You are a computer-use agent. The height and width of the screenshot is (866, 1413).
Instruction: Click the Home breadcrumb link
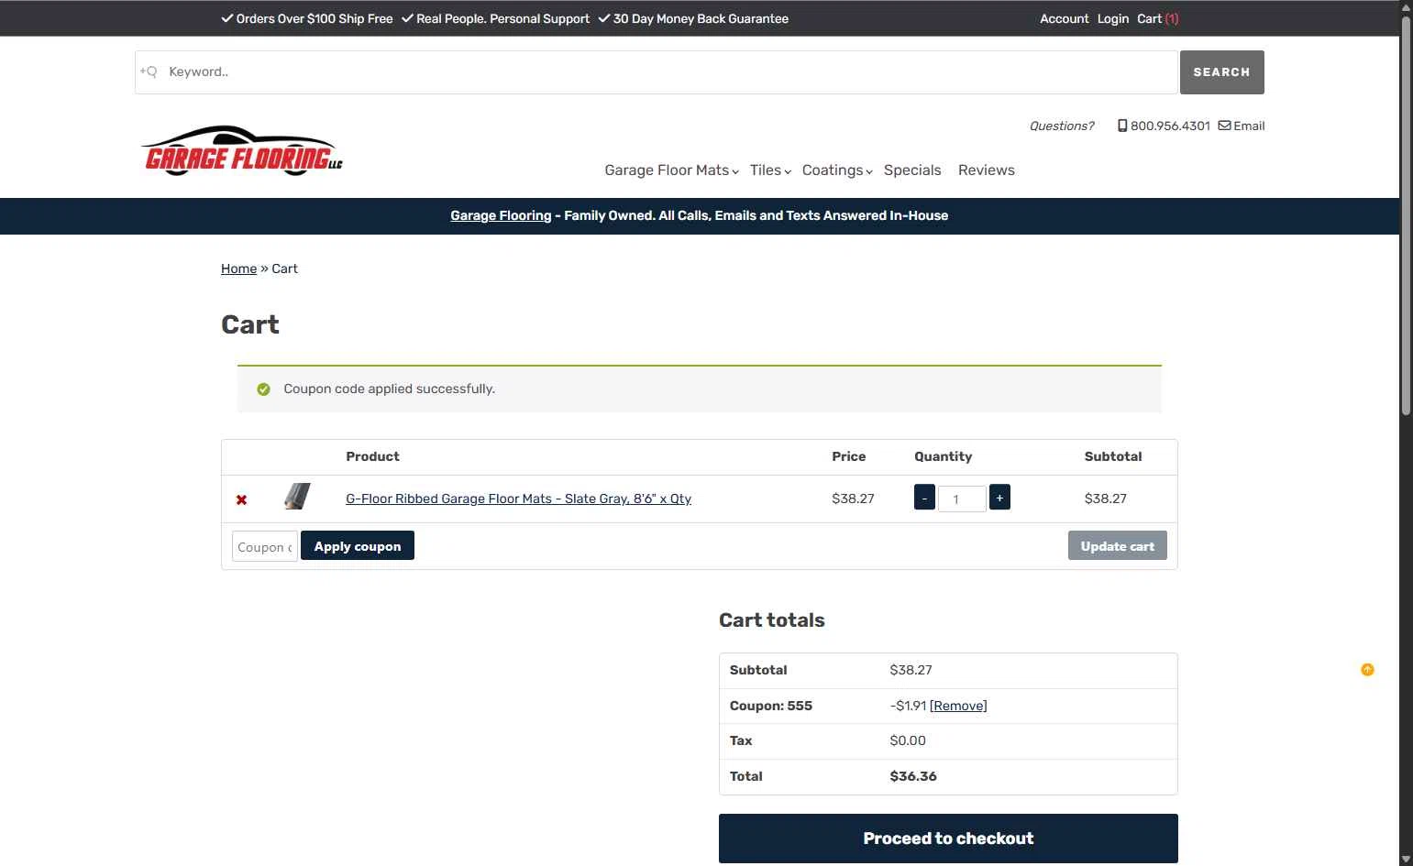pyautogui.click(x=238, y=269)
